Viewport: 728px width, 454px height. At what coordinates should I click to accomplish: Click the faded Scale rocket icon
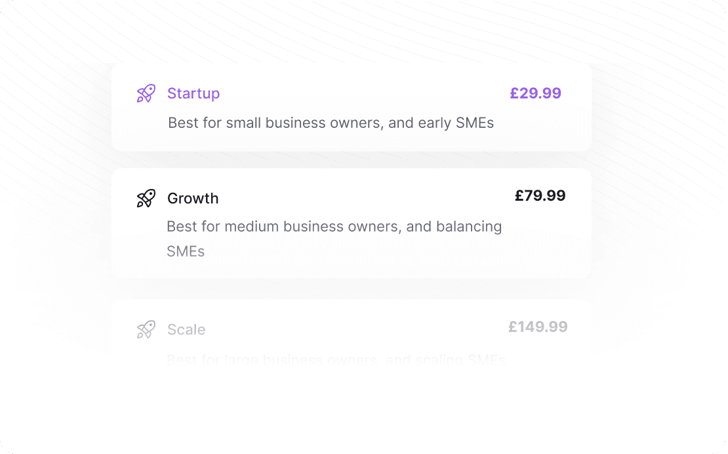click(146, 329)
